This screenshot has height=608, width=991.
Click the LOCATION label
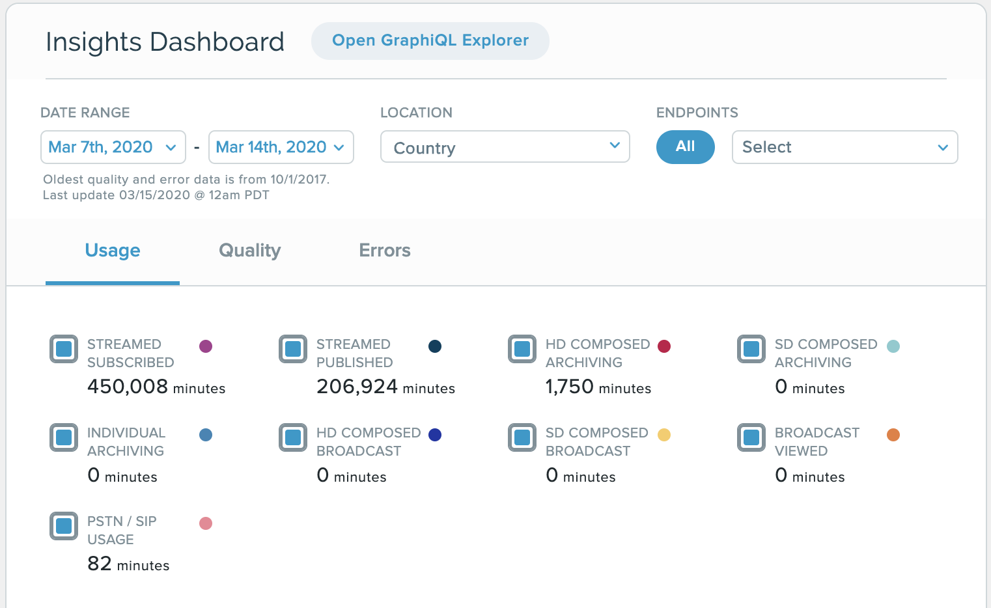tap(416, 113)
